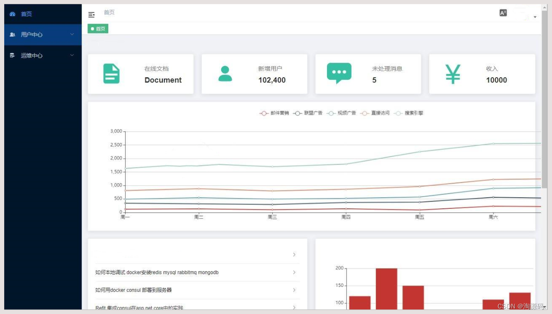Expand the 用户中心 sidebar menu chevron
Screen dimensions: 552x314
(x=72, y=34)
